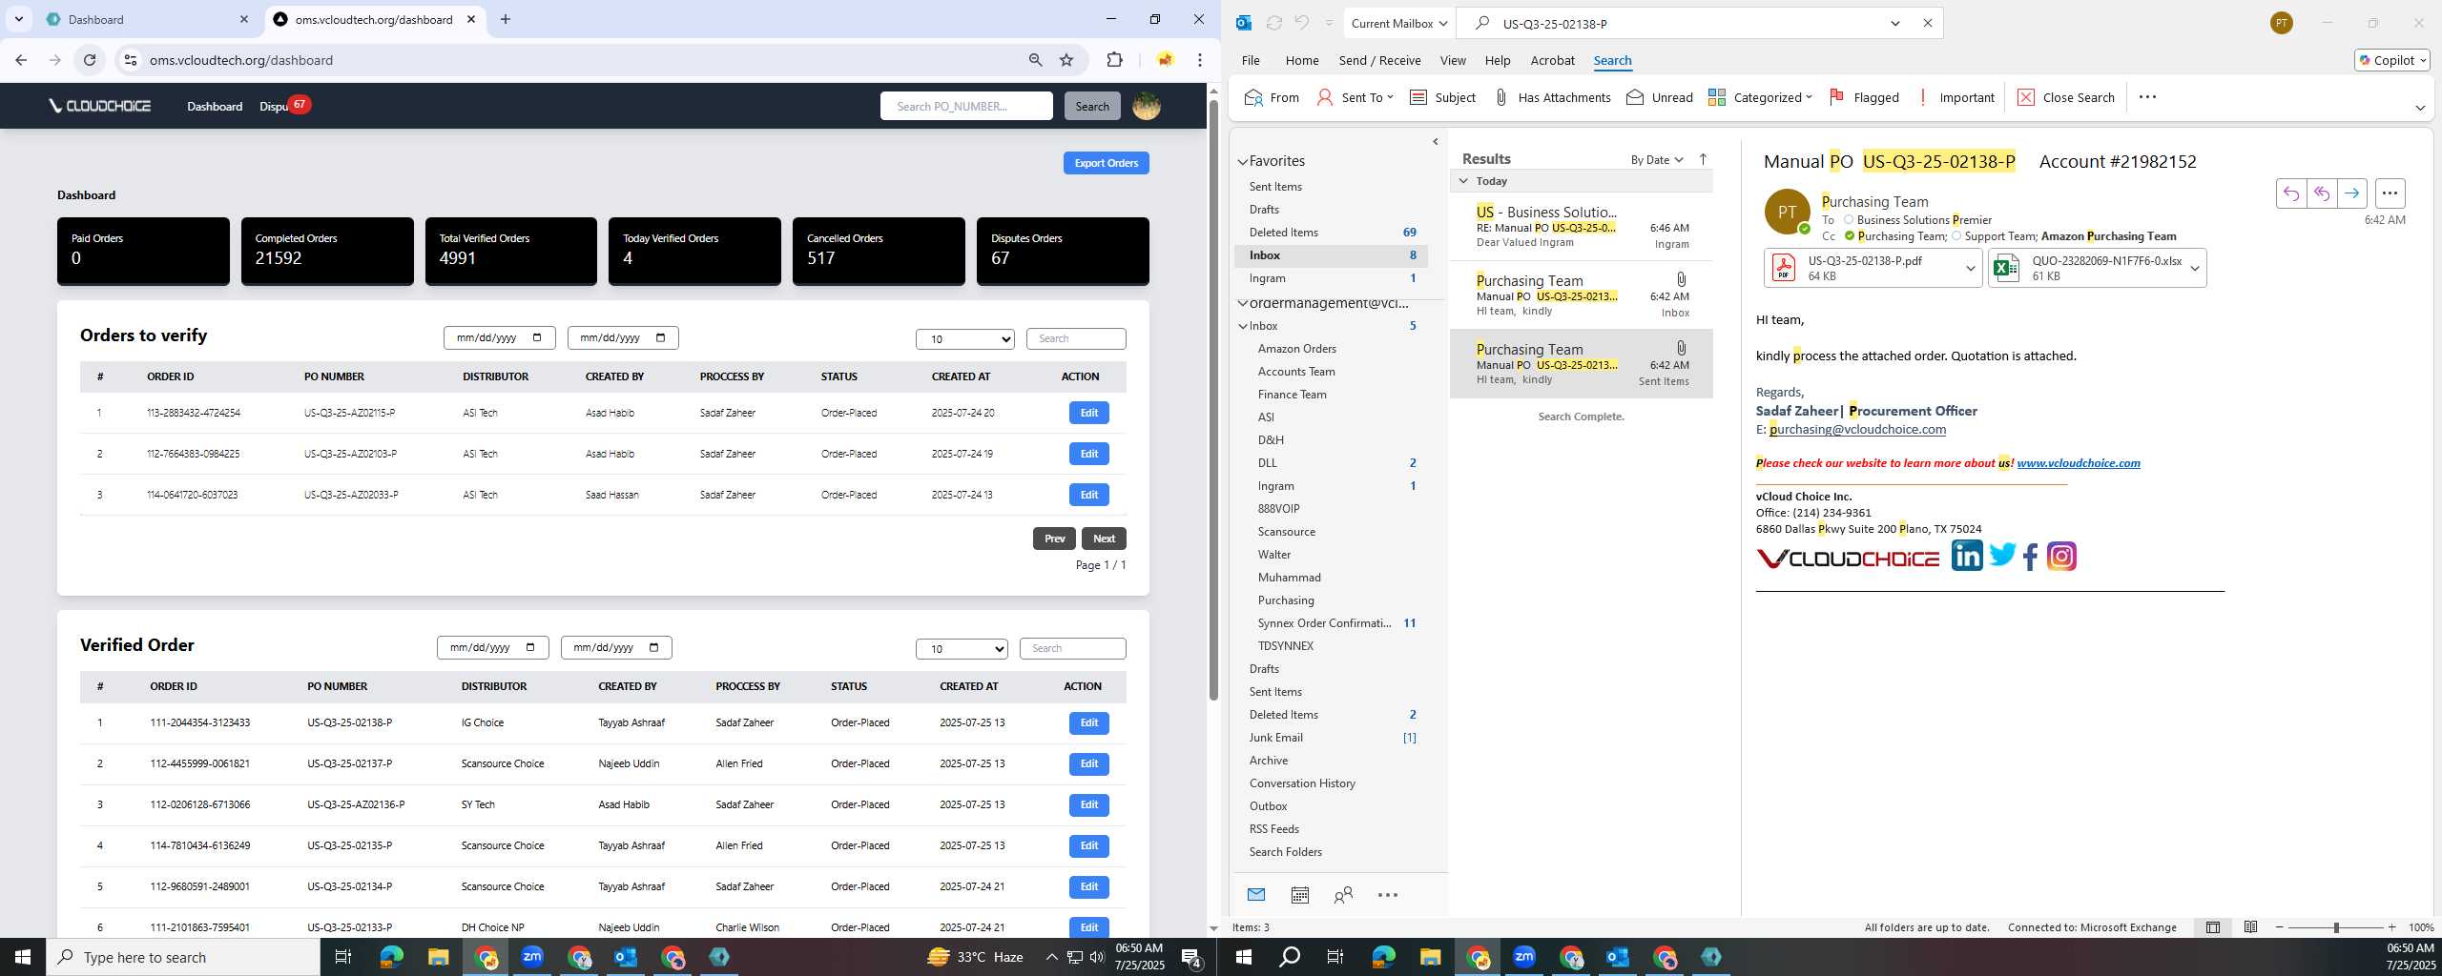Open Verified Order page-size dropdown
2442x976 pixels.
(962, 649)
